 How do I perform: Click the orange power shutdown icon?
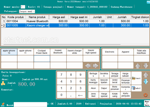(x=146, y=95)
